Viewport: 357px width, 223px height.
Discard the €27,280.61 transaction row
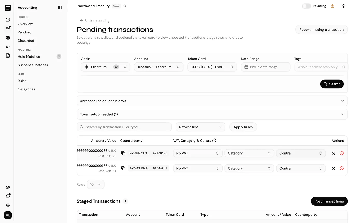click(341, 168)
